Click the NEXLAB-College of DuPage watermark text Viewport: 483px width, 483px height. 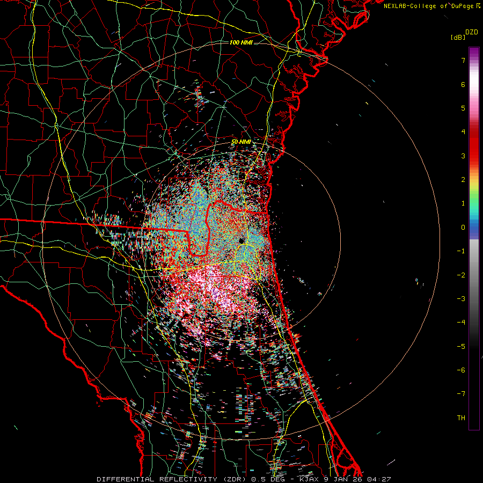428,6
